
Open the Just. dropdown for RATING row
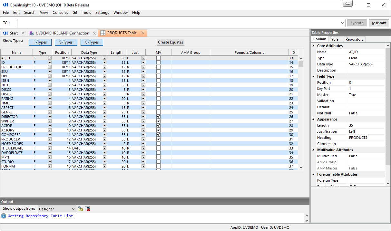(x=143, y=99)
